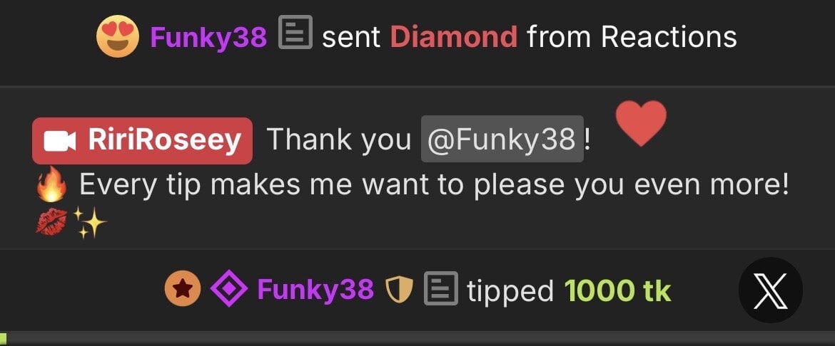The image size is (835, 346).
Task: Click the kiss lips emoji
Action: 51,221
